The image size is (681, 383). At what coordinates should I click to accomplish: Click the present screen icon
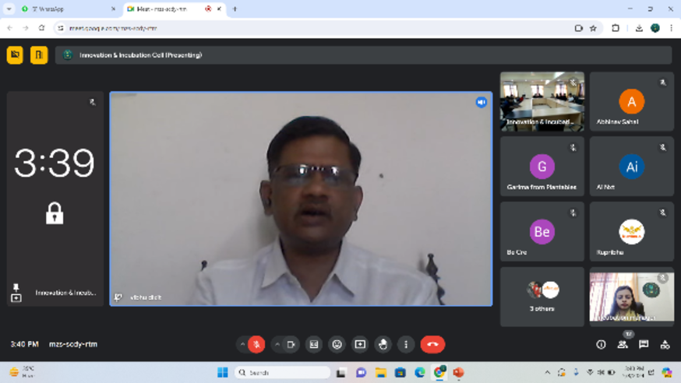pos(360,344)
